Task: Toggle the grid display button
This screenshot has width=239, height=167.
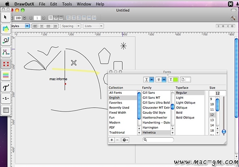Action: pos(51,18)
